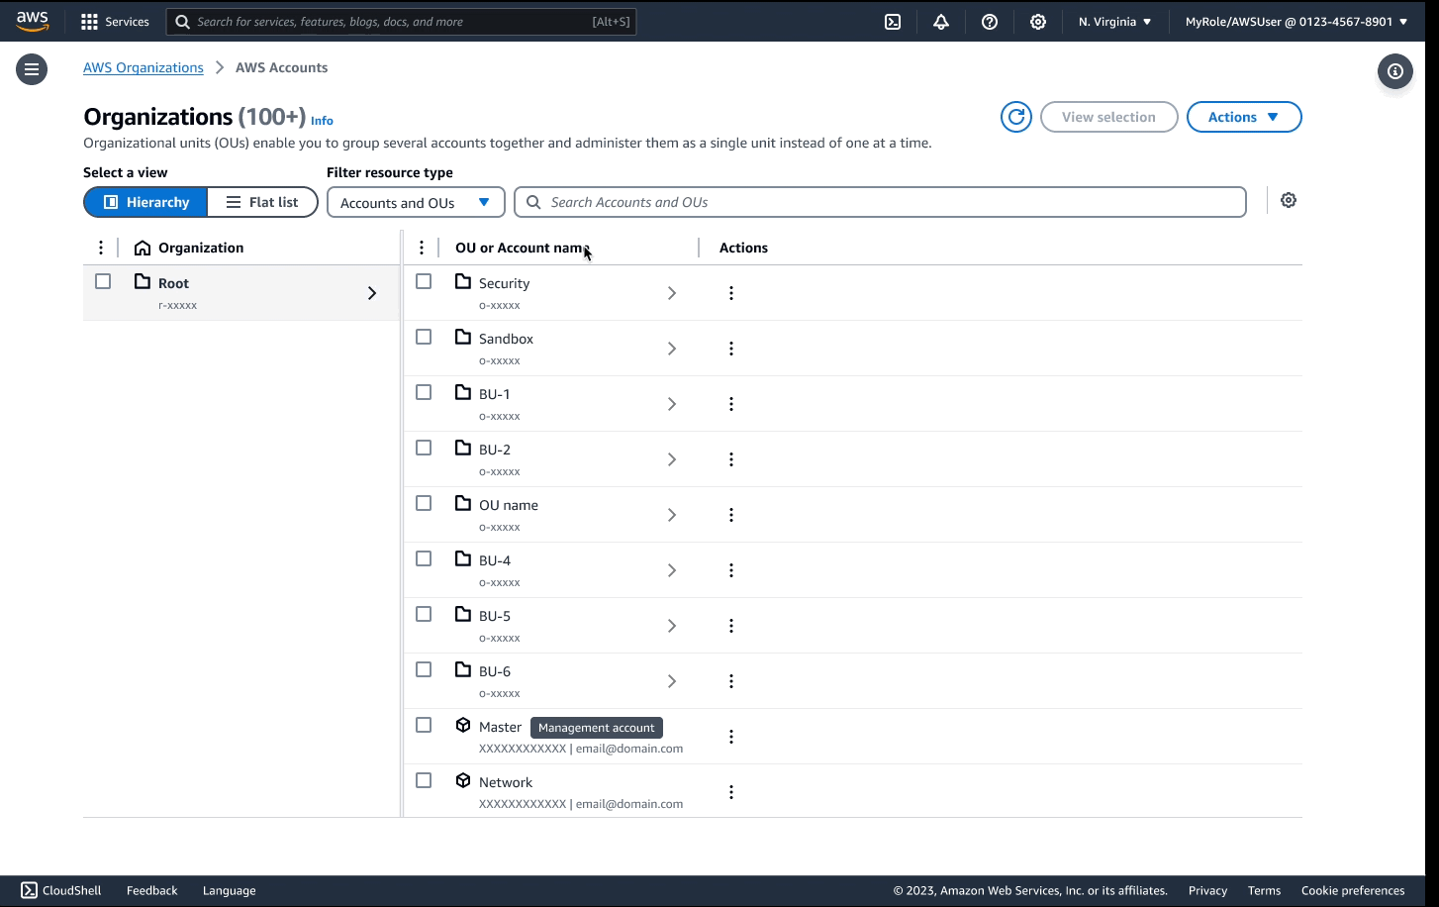Open top bar settings gear
Viewport: 1439px width, 907px height.
click(x=1038, y=22)
